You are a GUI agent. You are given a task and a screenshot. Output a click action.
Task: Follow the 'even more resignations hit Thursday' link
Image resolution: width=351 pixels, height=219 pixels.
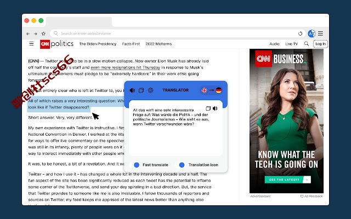point(126,67)
